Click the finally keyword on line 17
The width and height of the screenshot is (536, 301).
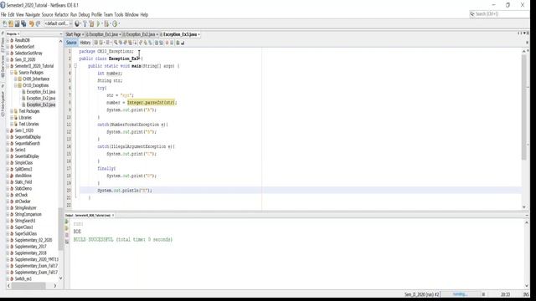pos(106,169)
